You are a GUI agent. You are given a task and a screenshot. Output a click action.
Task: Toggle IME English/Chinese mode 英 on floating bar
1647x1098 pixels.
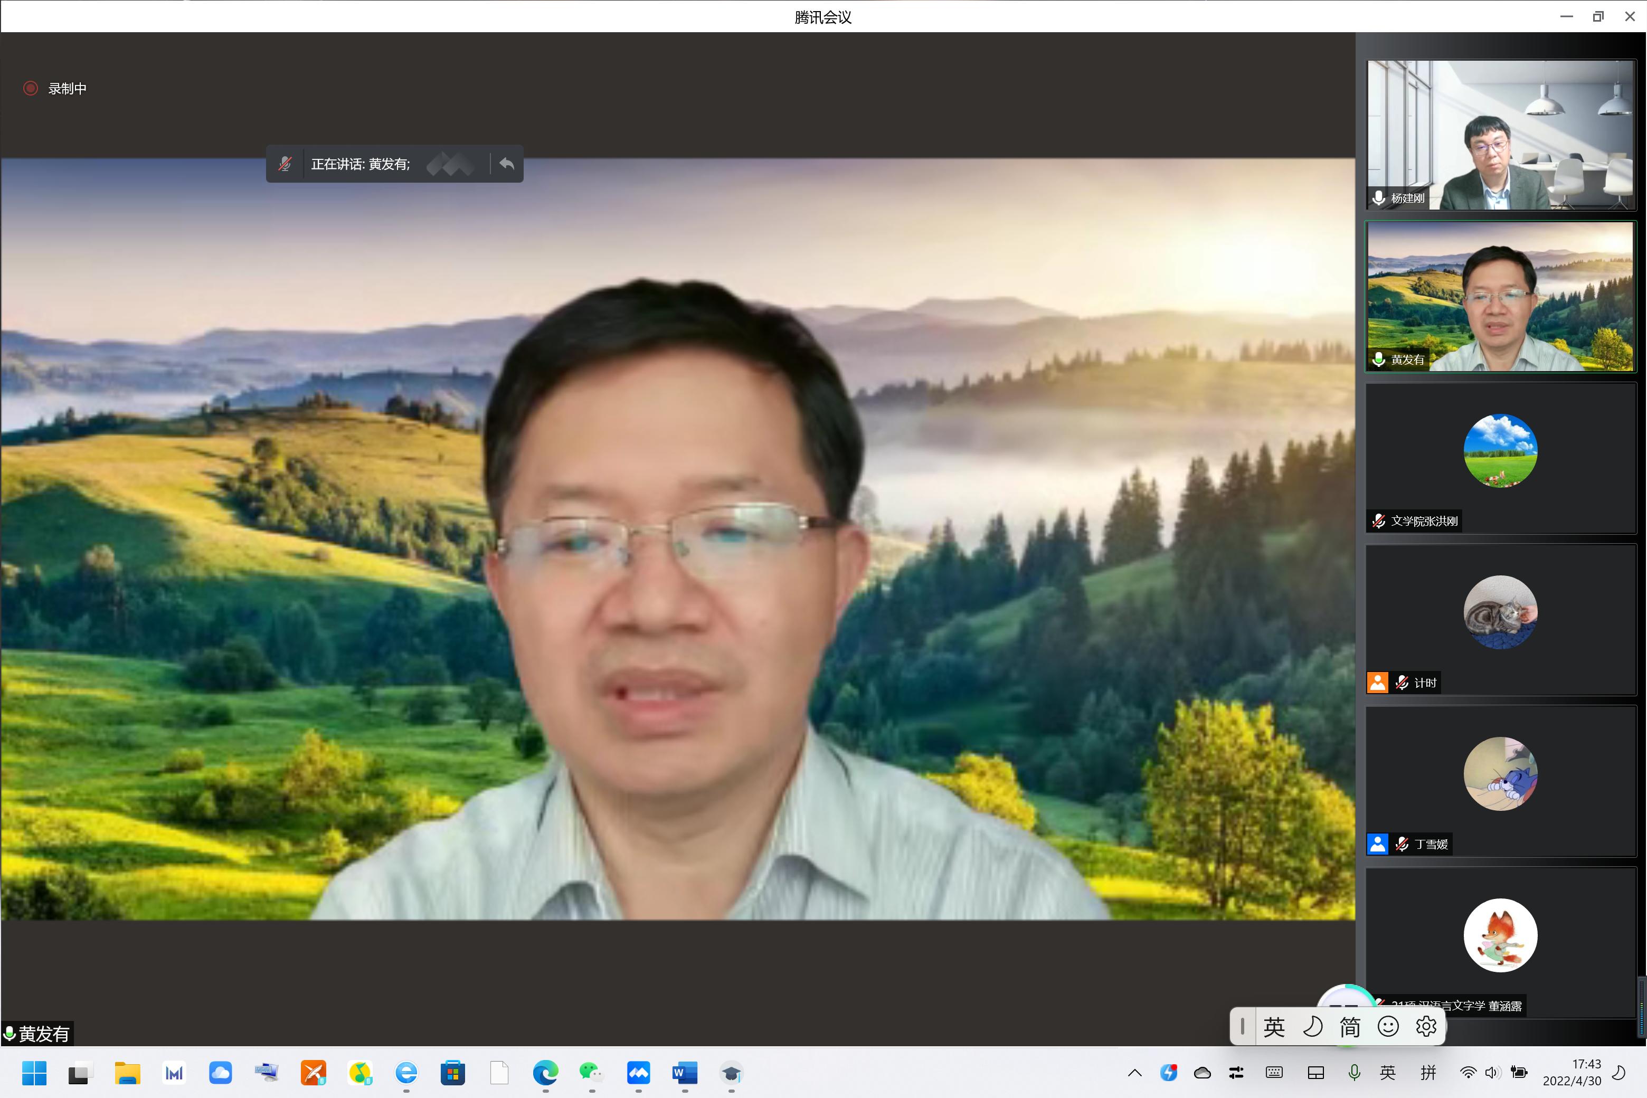[1274, 1027]
